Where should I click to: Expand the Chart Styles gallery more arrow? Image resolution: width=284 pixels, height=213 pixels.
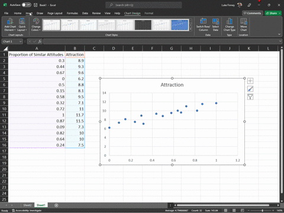(x=191, y=29)
